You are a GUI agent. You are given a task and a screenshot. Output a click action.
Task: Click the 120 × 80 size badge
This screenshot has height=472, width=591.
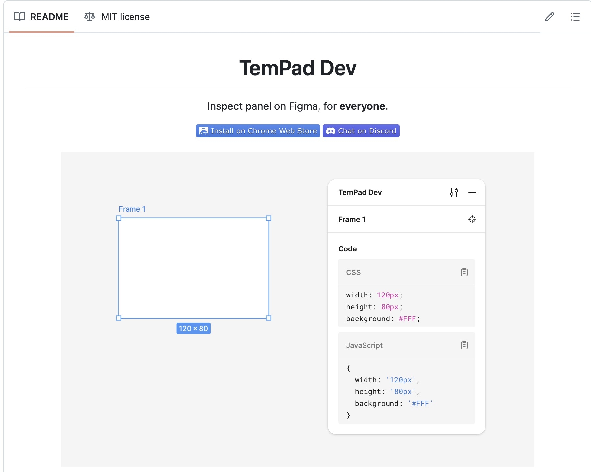(x=194, y=328)
